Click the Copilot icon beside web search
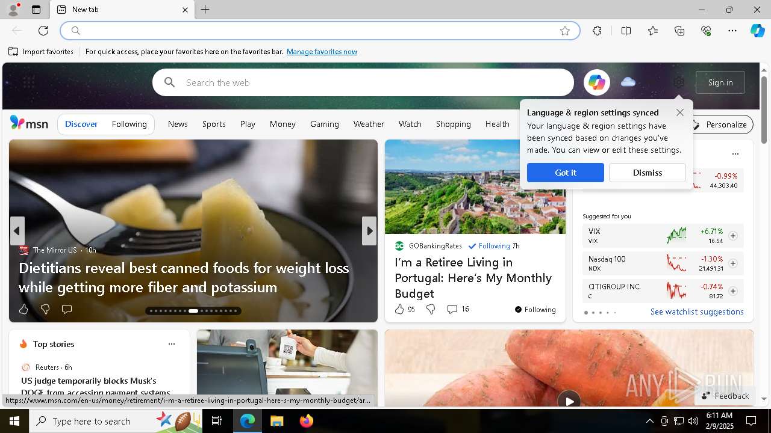Image resolution: width=771 pixels, height=433 pixels. click(x=596, y=82)
